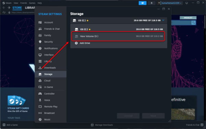
Task: Click Add a Game link
Action: [10, 125]
